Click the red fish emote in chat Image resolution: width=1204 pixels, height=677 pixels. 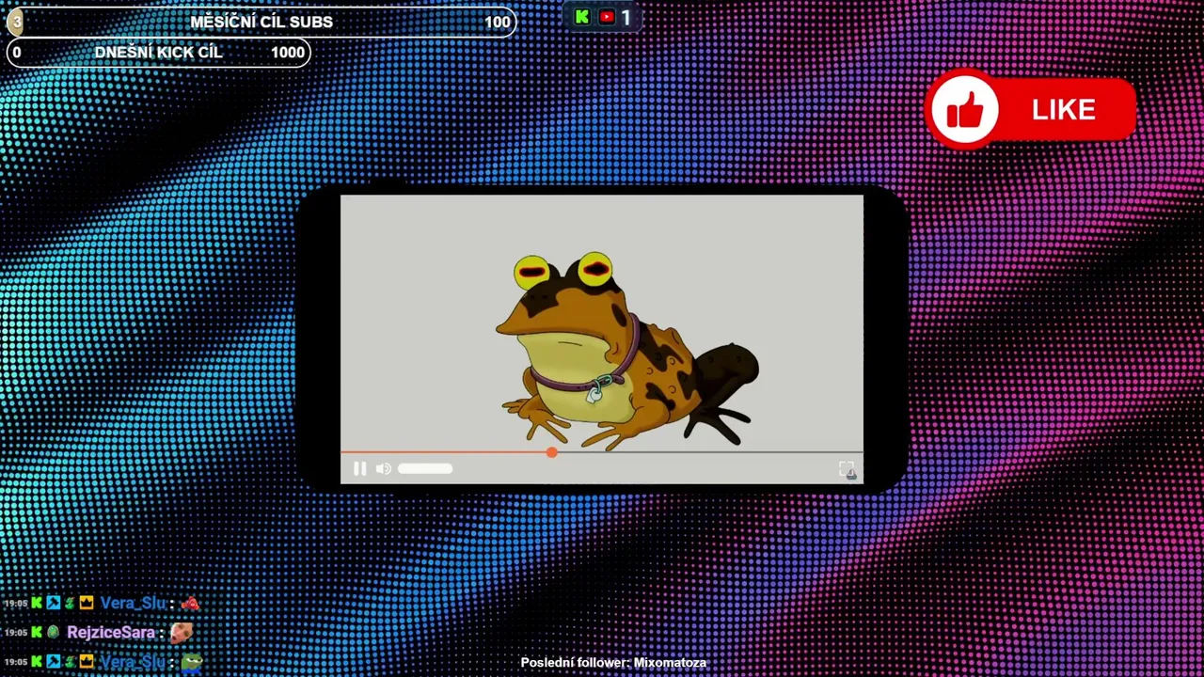(x=190, y=604)
